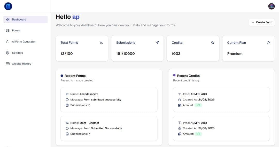Select the Meet - Contact form card
Screen dimensions: 279x147
(109, 128)
